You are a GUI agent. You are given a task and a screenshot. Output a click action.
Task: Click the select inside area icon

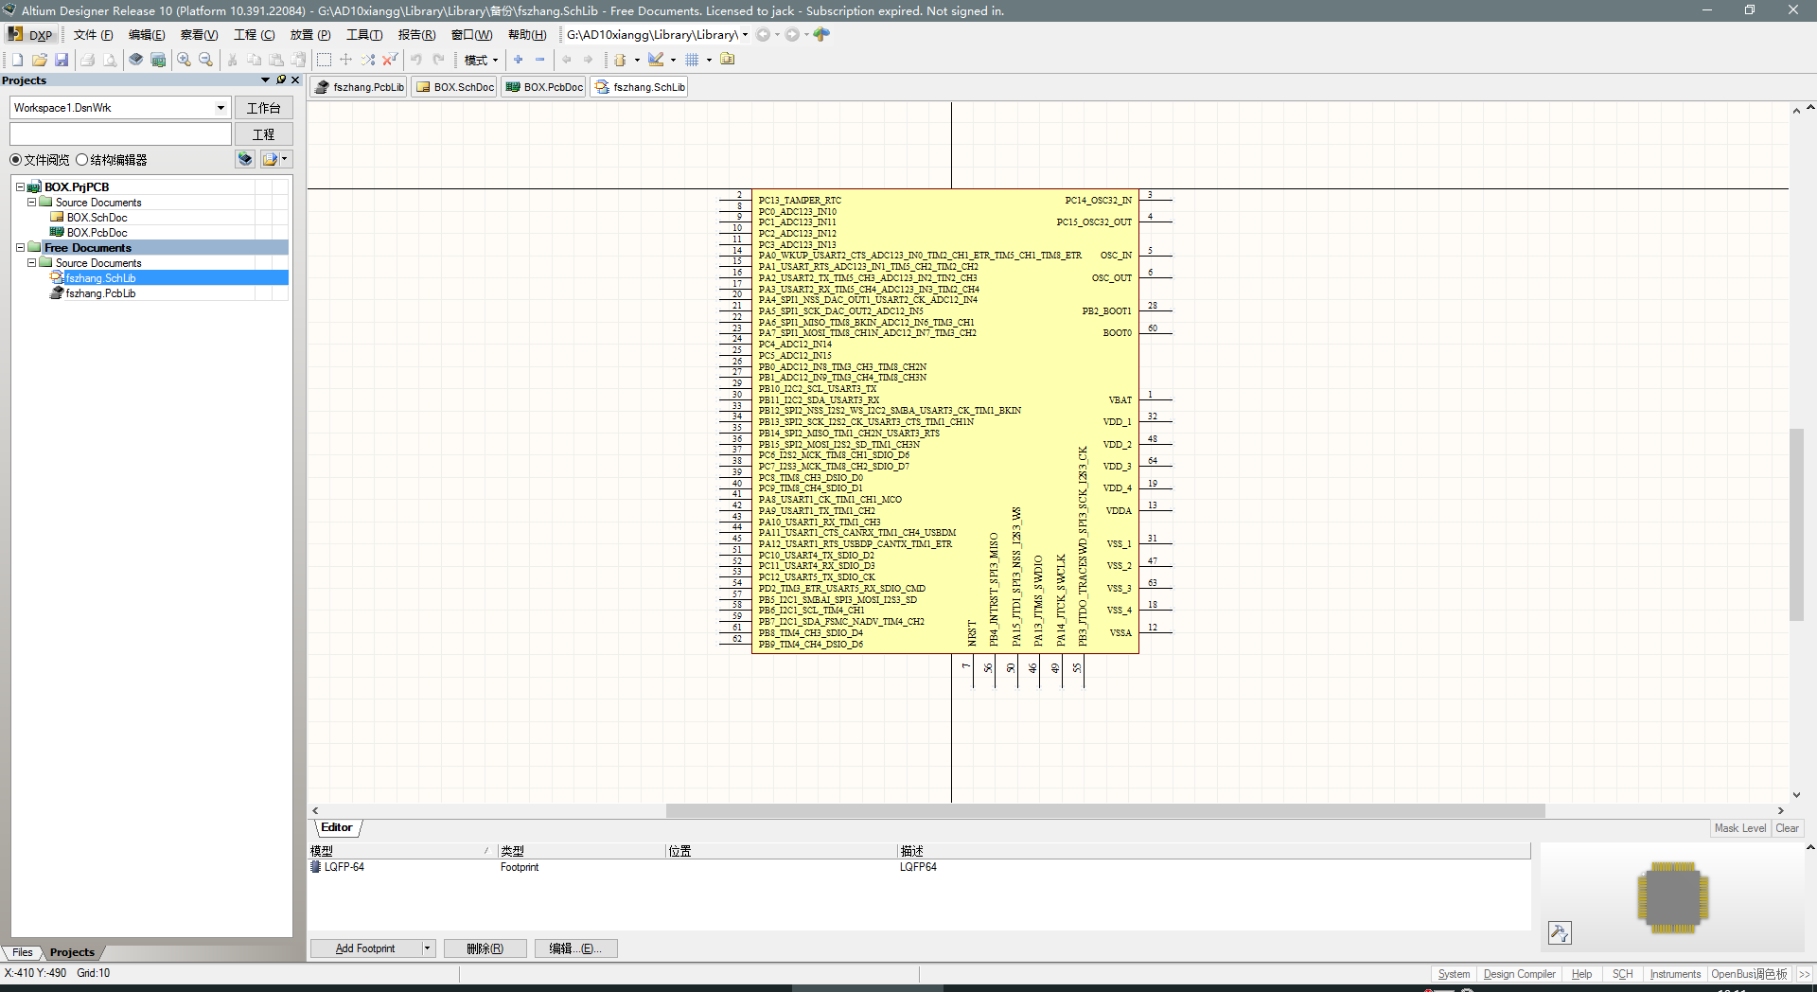[324, 60]
